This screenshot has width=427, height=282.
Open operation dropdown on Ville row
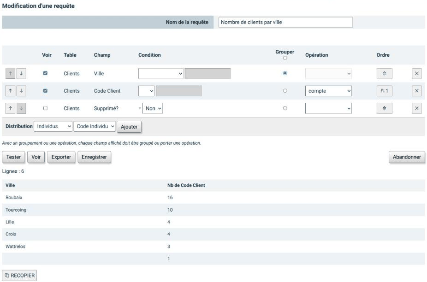[328, 73]
